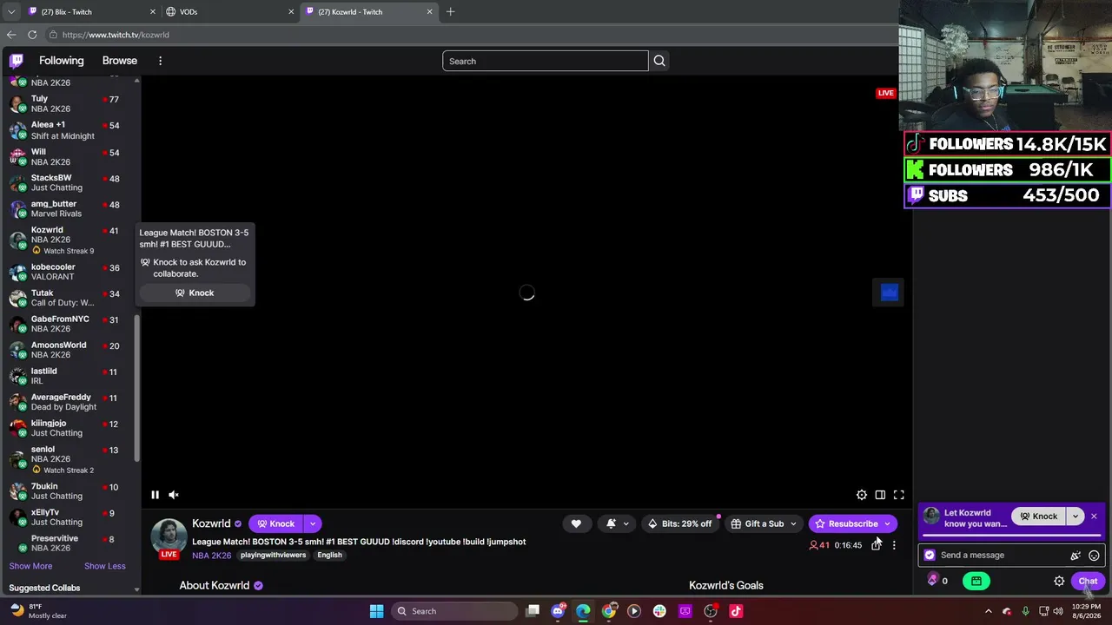The width and height of the screenshot is (1112, 625).
Task: Open OBS Studio from the taskbar
Action: (711, 611)
